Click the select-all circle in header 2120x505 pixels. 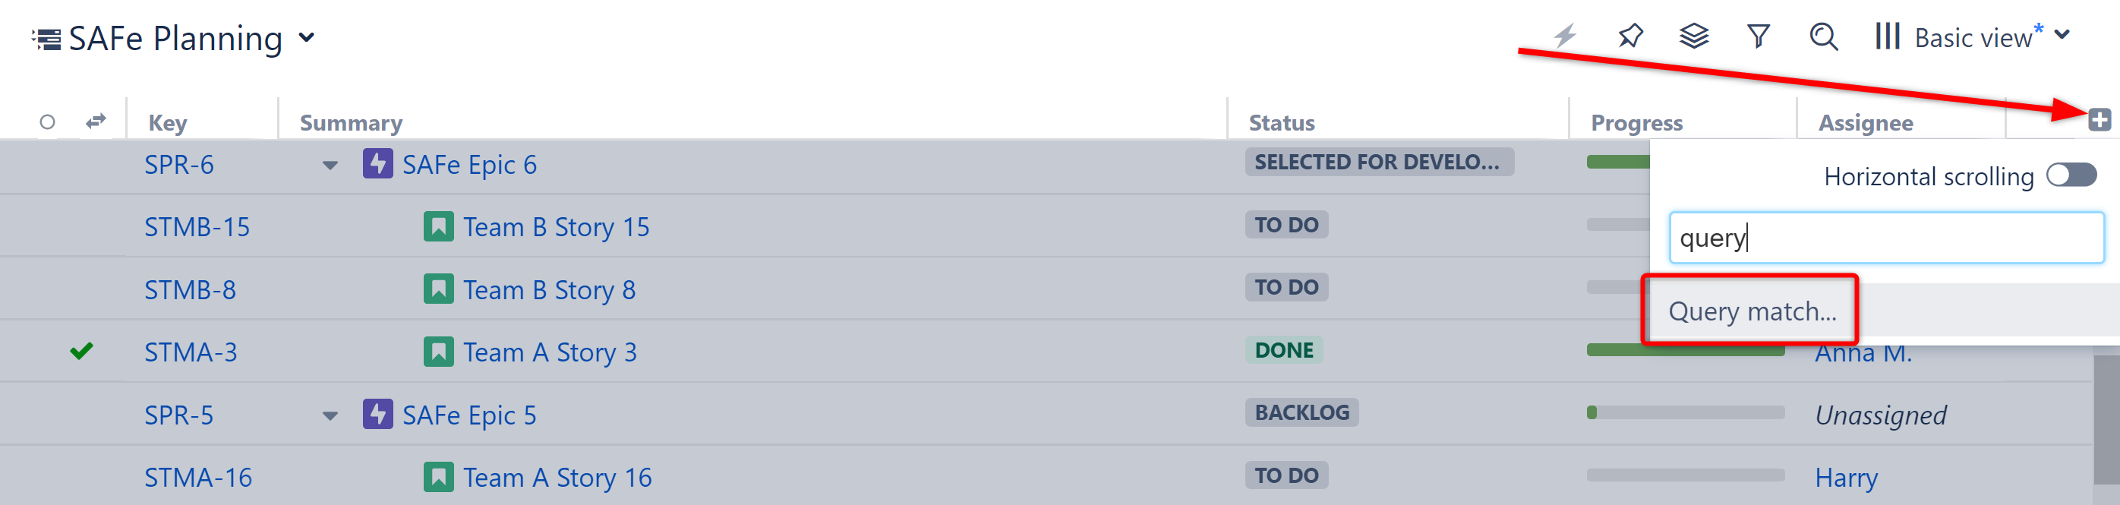pyautogui.click(x=47, y=122)
